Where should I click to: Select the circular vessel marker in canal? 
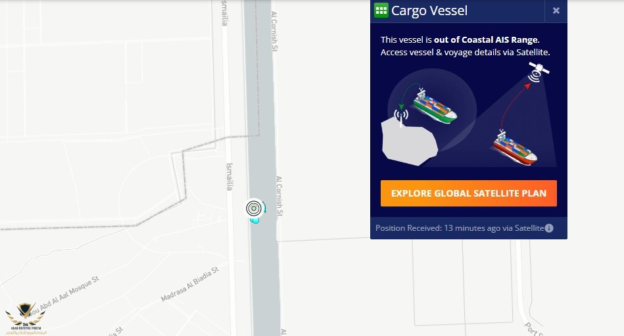254,208
